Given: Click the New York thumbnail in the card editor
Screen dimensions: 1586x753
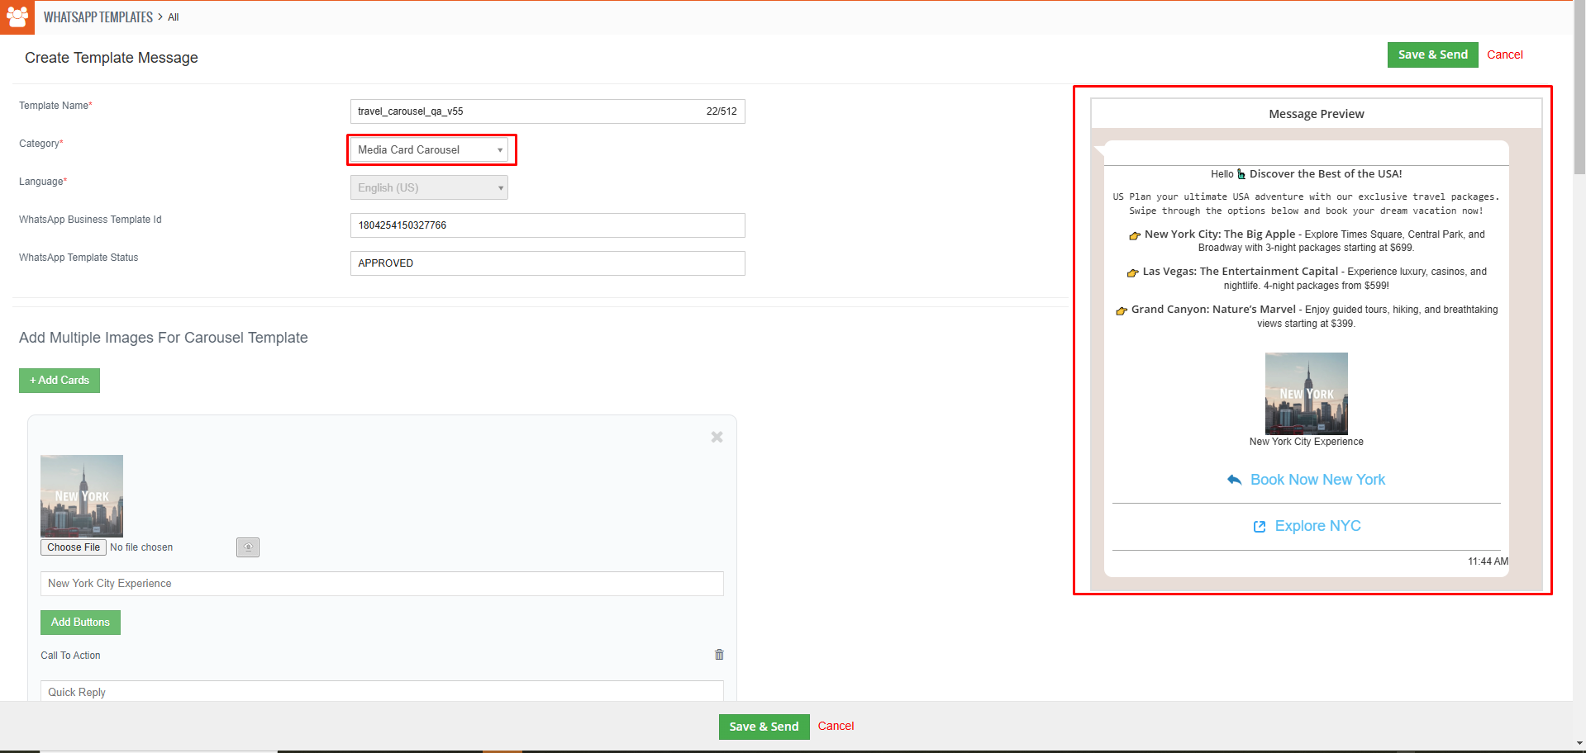Looking at the screenshot, I should [x=82, y=496].
